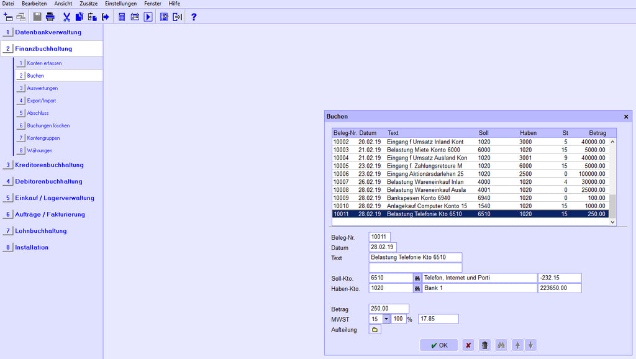Click the calendar icon in toolbar

(x=135, y=17)
